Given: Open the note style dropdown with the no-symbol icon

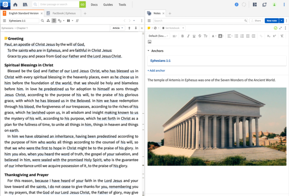Looking at the screenshot, I should [156, 28].
